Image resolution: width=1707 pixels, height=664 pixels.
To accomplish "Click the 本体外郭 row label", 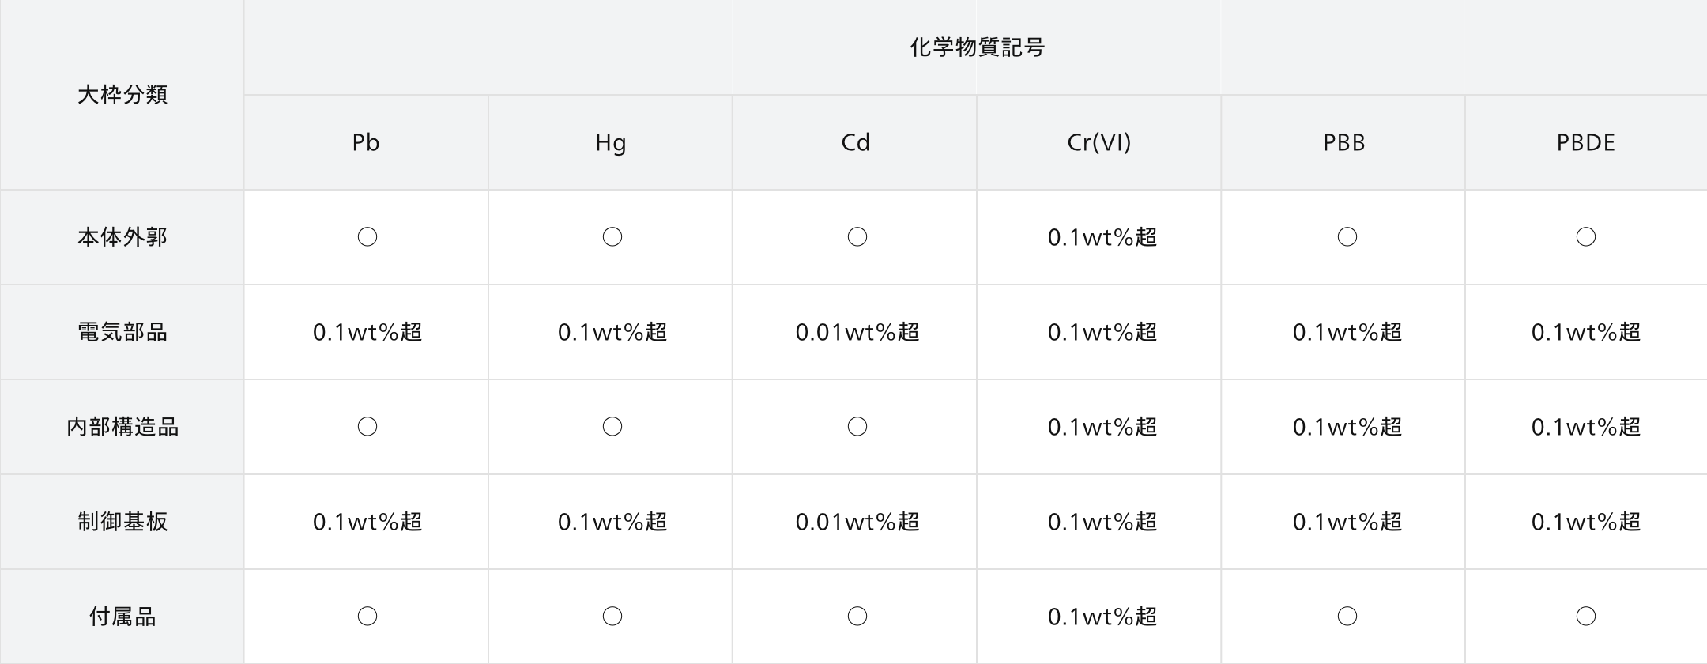I will [x=122, y=237].
